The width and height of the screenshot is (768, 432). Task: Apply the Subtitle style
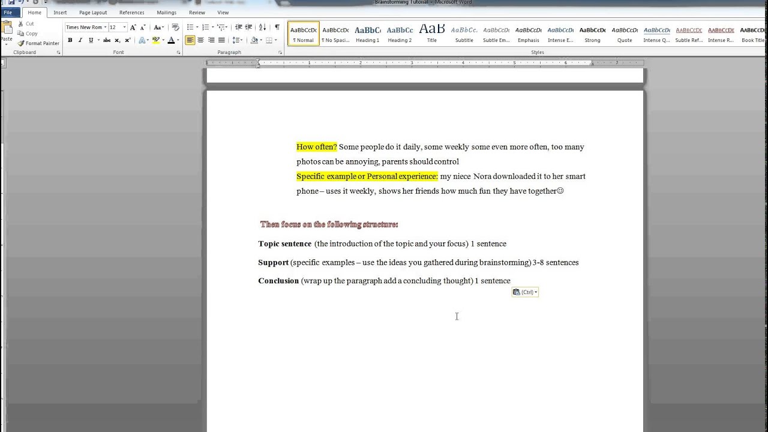(x=464, y=34)
